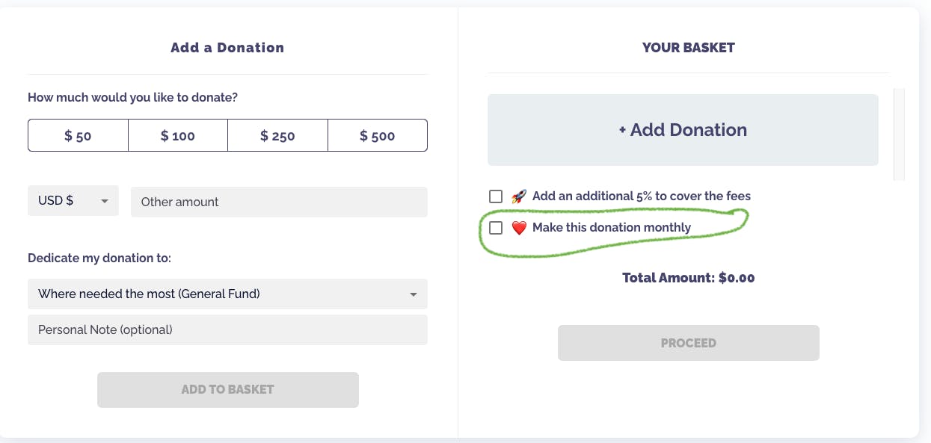Click the rocket emoji icon

pyautogui.click(x=519, y=196)
